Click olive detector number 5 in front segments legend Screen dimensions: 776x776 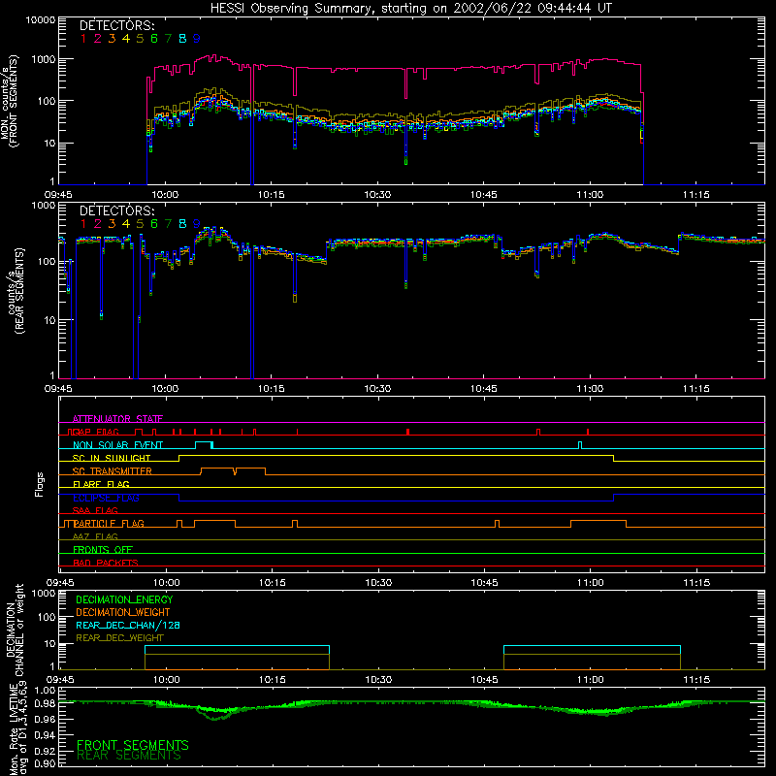(x=140, y=39)
